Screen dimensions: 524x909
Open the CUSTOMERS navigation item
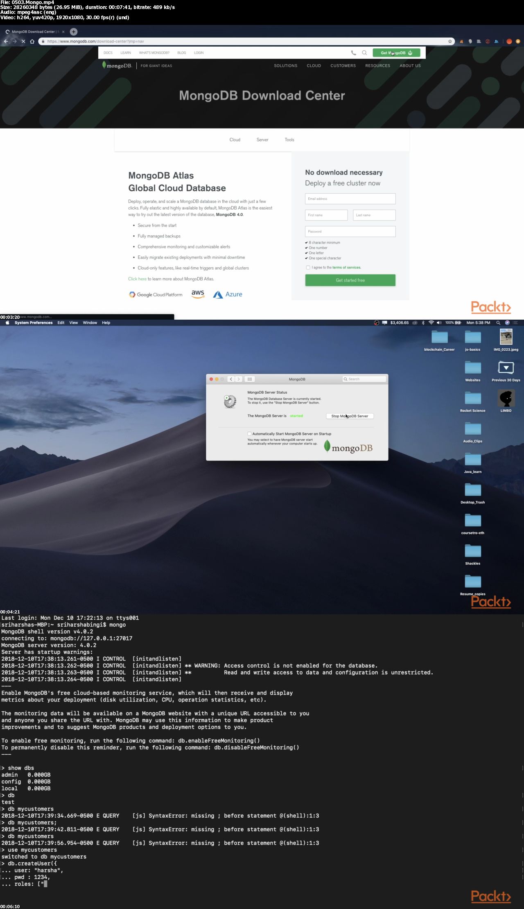(x=343, y=66)
